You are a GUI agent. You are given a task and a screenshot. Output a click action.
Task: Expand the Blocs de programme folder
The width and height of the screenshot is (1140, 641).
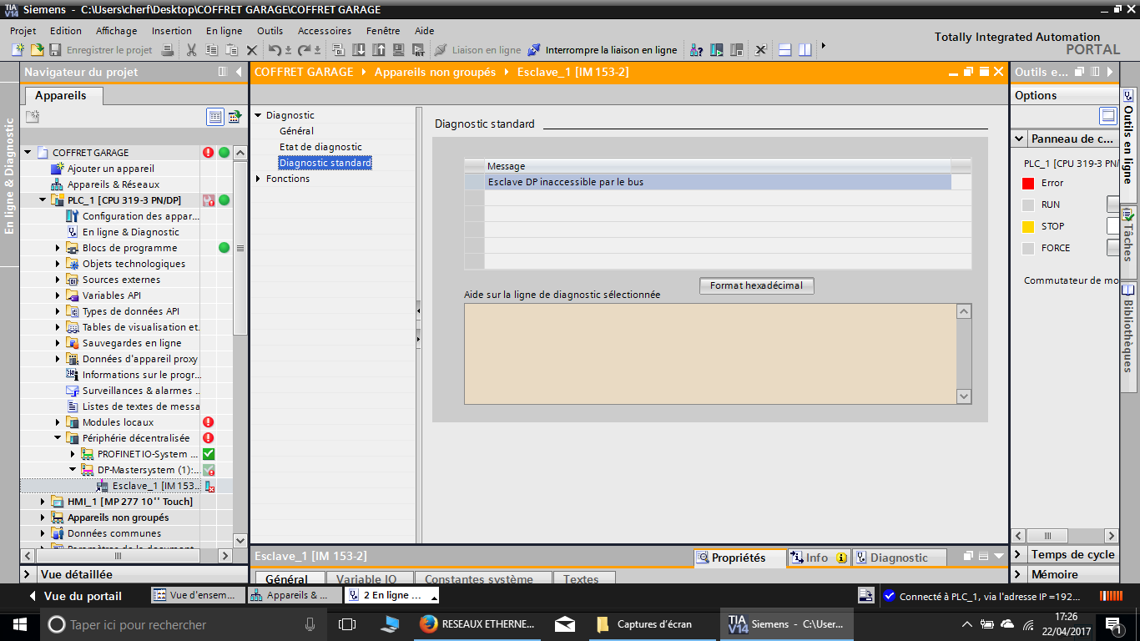point(58,248)
